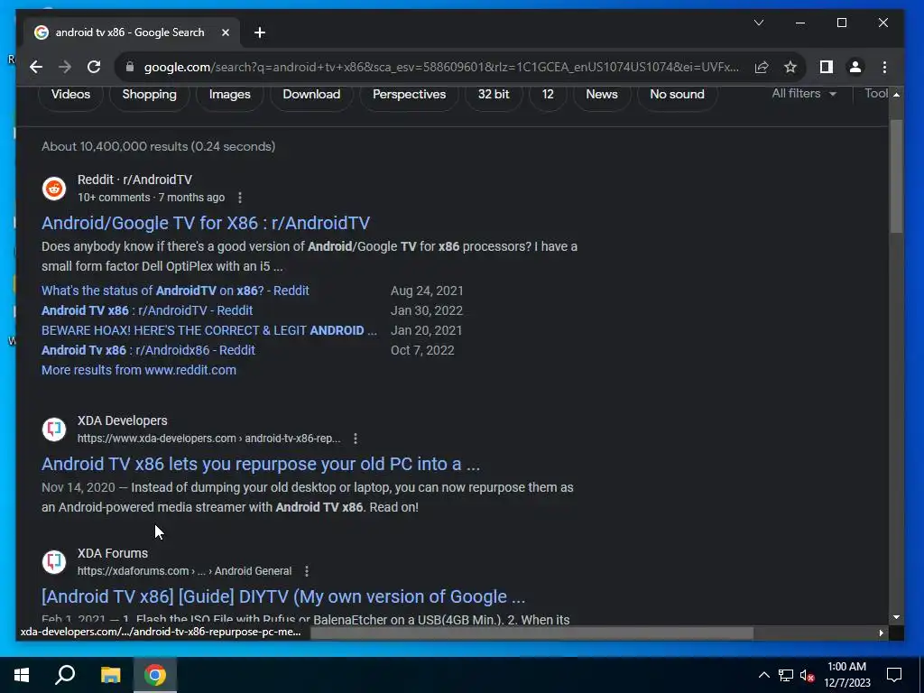Click the muted volume tray icon

click(x=807, y=675)
